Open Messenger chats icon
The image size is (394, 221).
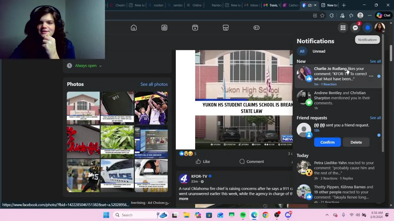[x=355, y=28]
